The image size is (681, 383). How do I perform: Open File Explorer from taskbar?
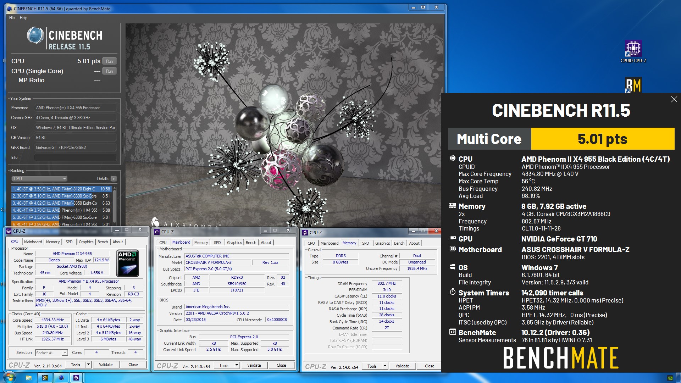(29, 378)
